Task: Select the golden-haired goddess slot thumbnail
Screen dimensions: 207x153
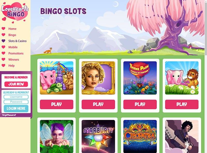Action: click(98, 78)
